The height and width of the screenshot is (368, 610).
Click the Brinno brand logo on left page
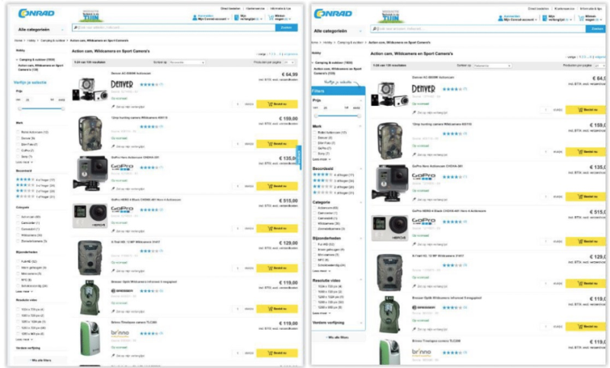pos(120,334)
